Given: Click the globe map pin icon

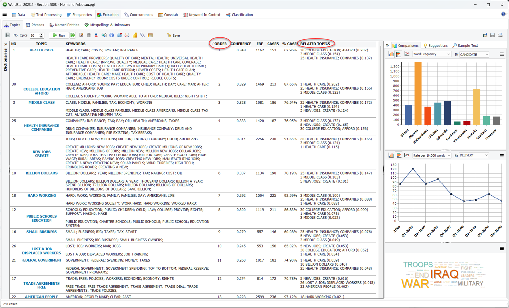Looking at the screenshot, I should point(120,35).
